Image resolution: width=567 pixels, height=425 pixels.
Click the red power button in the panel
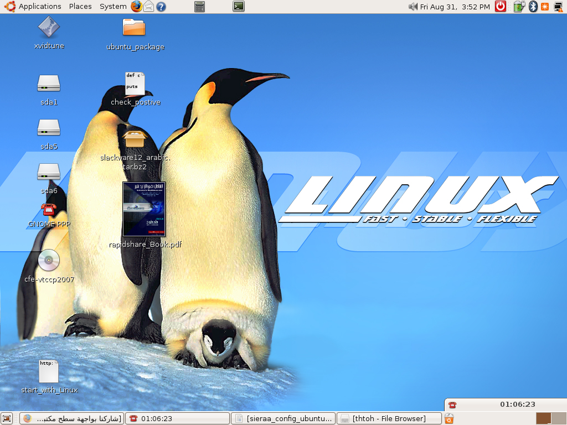[501, 7]
